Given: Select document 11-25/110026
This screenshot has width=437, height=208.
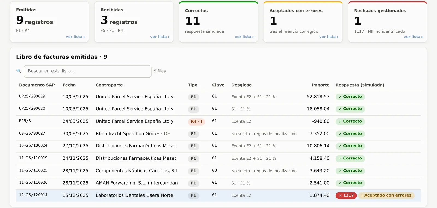Looking at the screenshot, I should [33, 183].
